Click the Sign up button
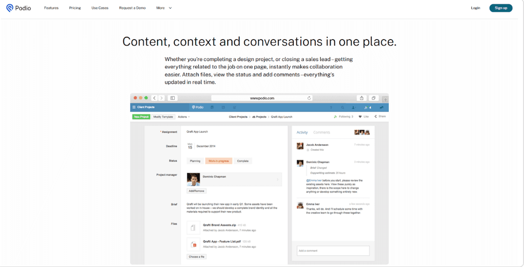Image resolution: width=524 pixels, height=267 pixels. [501, 8]
